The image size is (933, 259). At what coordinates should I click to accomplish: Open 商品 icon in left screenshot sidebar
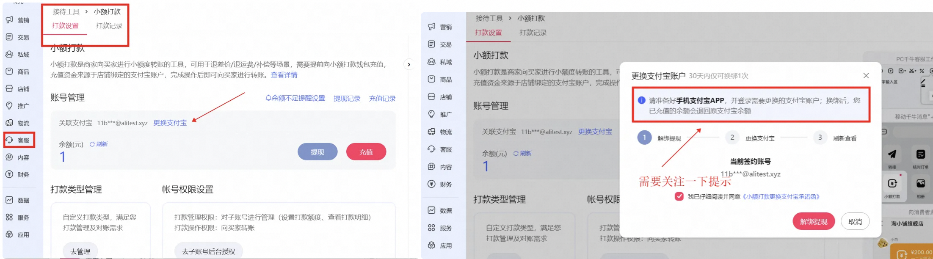9,72
